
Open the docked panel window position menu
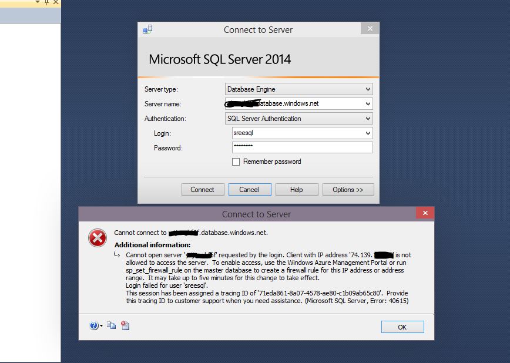38,3
